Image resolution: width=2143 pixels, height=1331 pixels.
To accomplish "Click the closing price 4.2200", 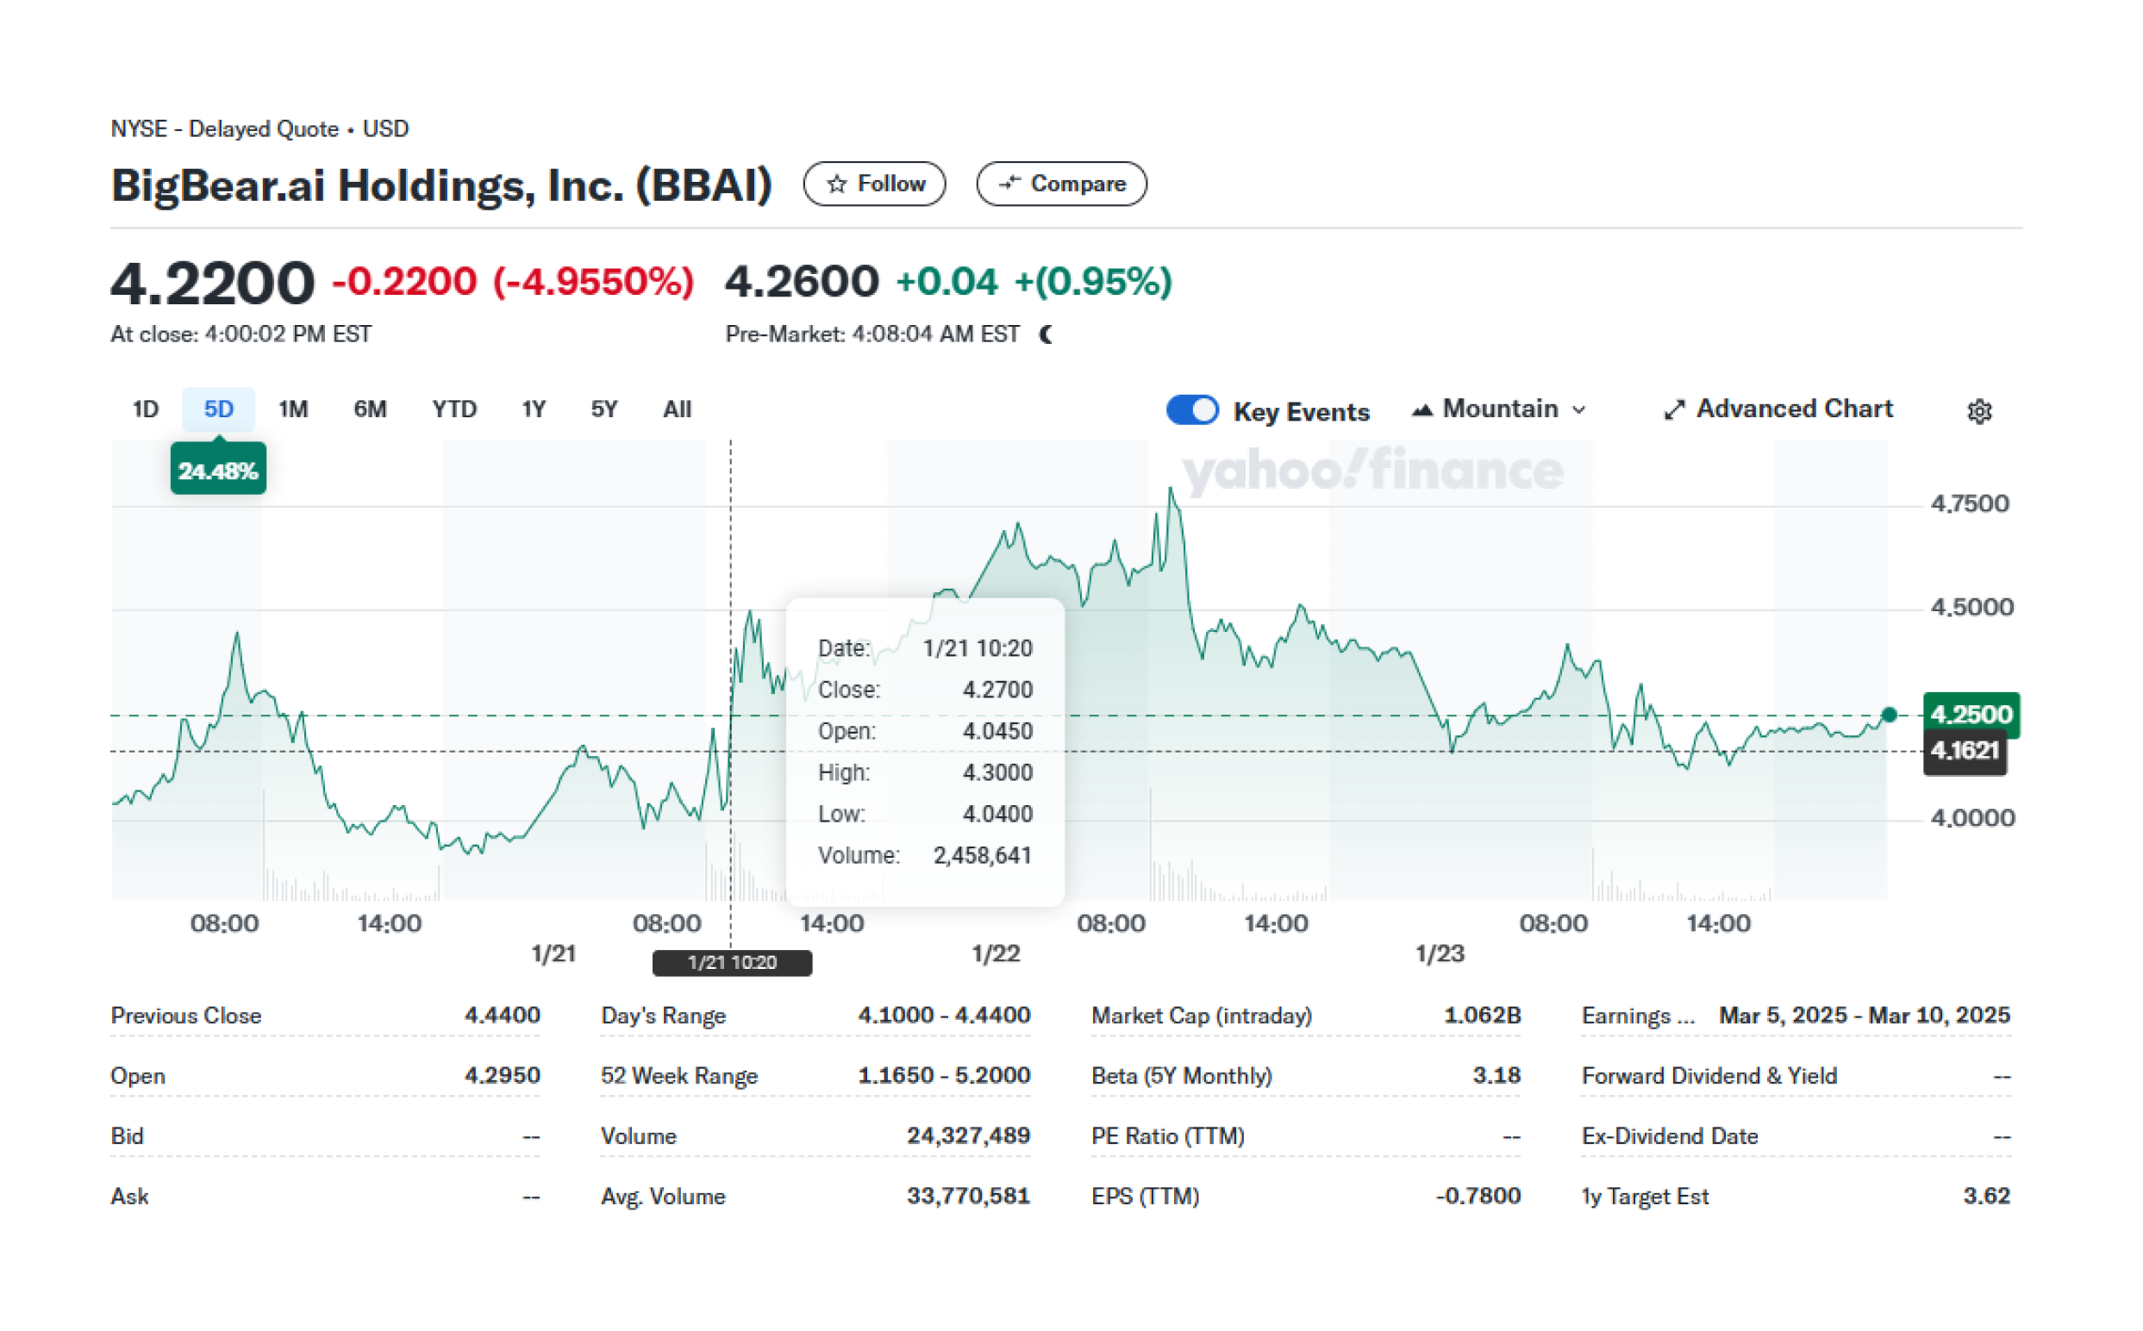I will pyautogui.click(x=214, y=285).
